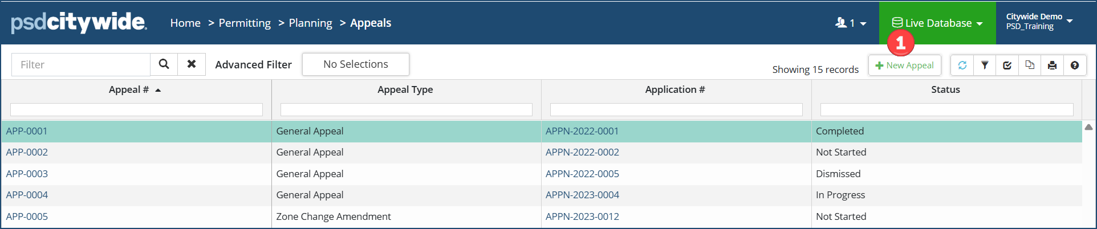Click the New Appeal button
The image size is (1097, 229).
pyautogui.click(x=904, y=66)
